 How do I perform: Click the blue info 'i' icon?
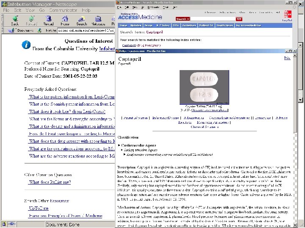[x=26, y=45]
